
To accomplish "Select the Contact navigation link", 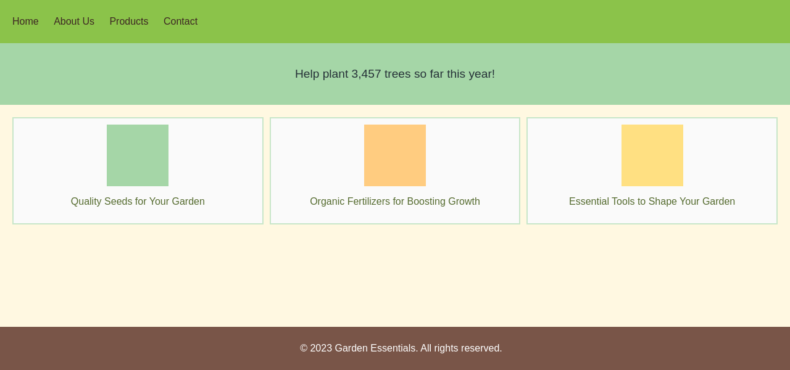I will tap(180, 22).
